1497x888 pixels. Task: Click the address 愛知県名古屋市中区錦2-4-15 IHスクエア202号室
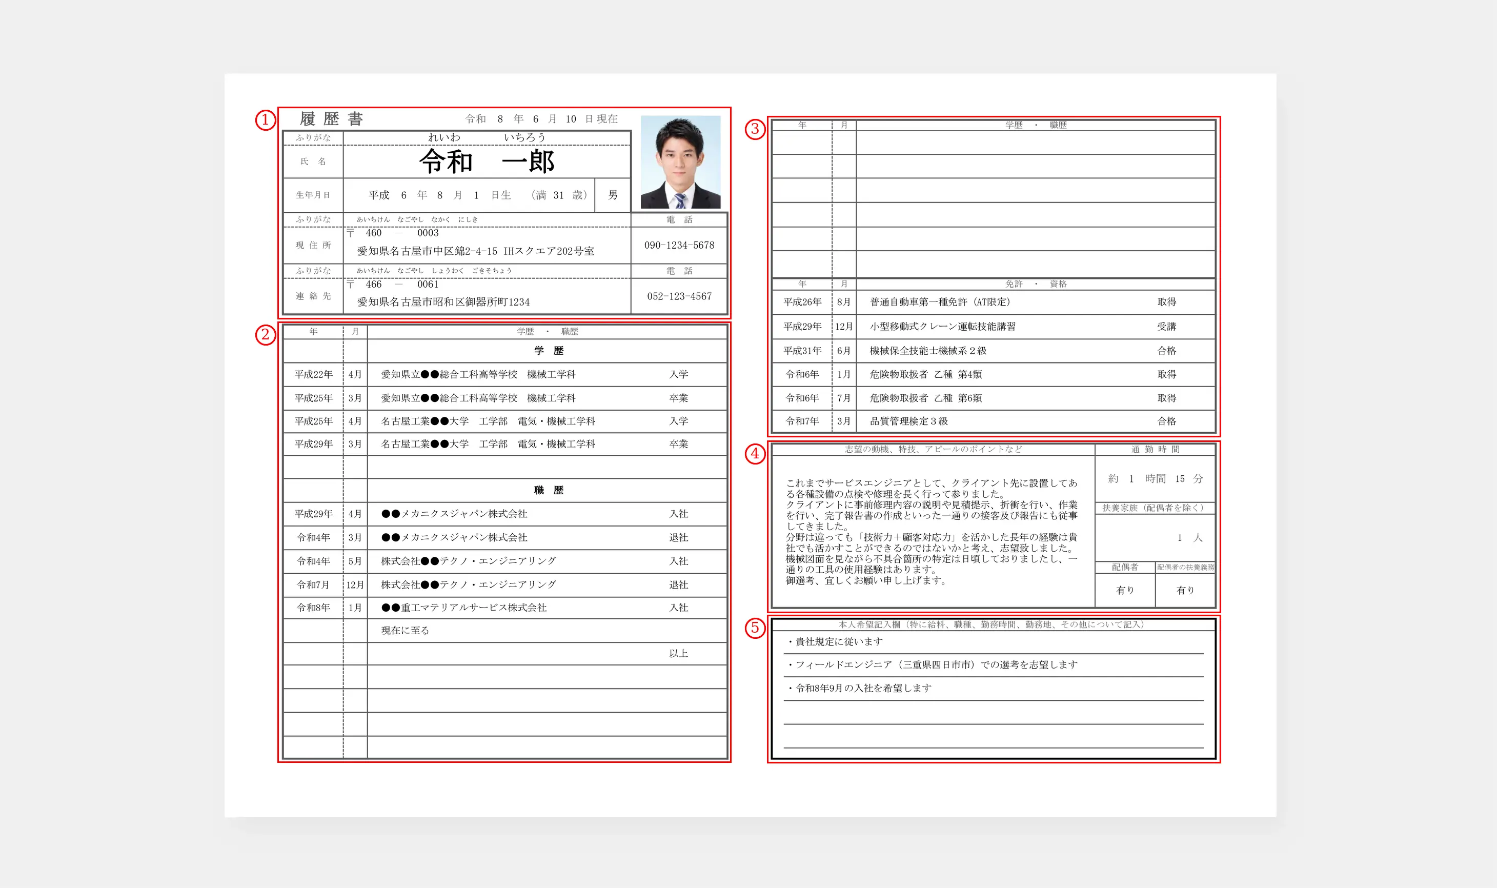(x=476, y=251)
